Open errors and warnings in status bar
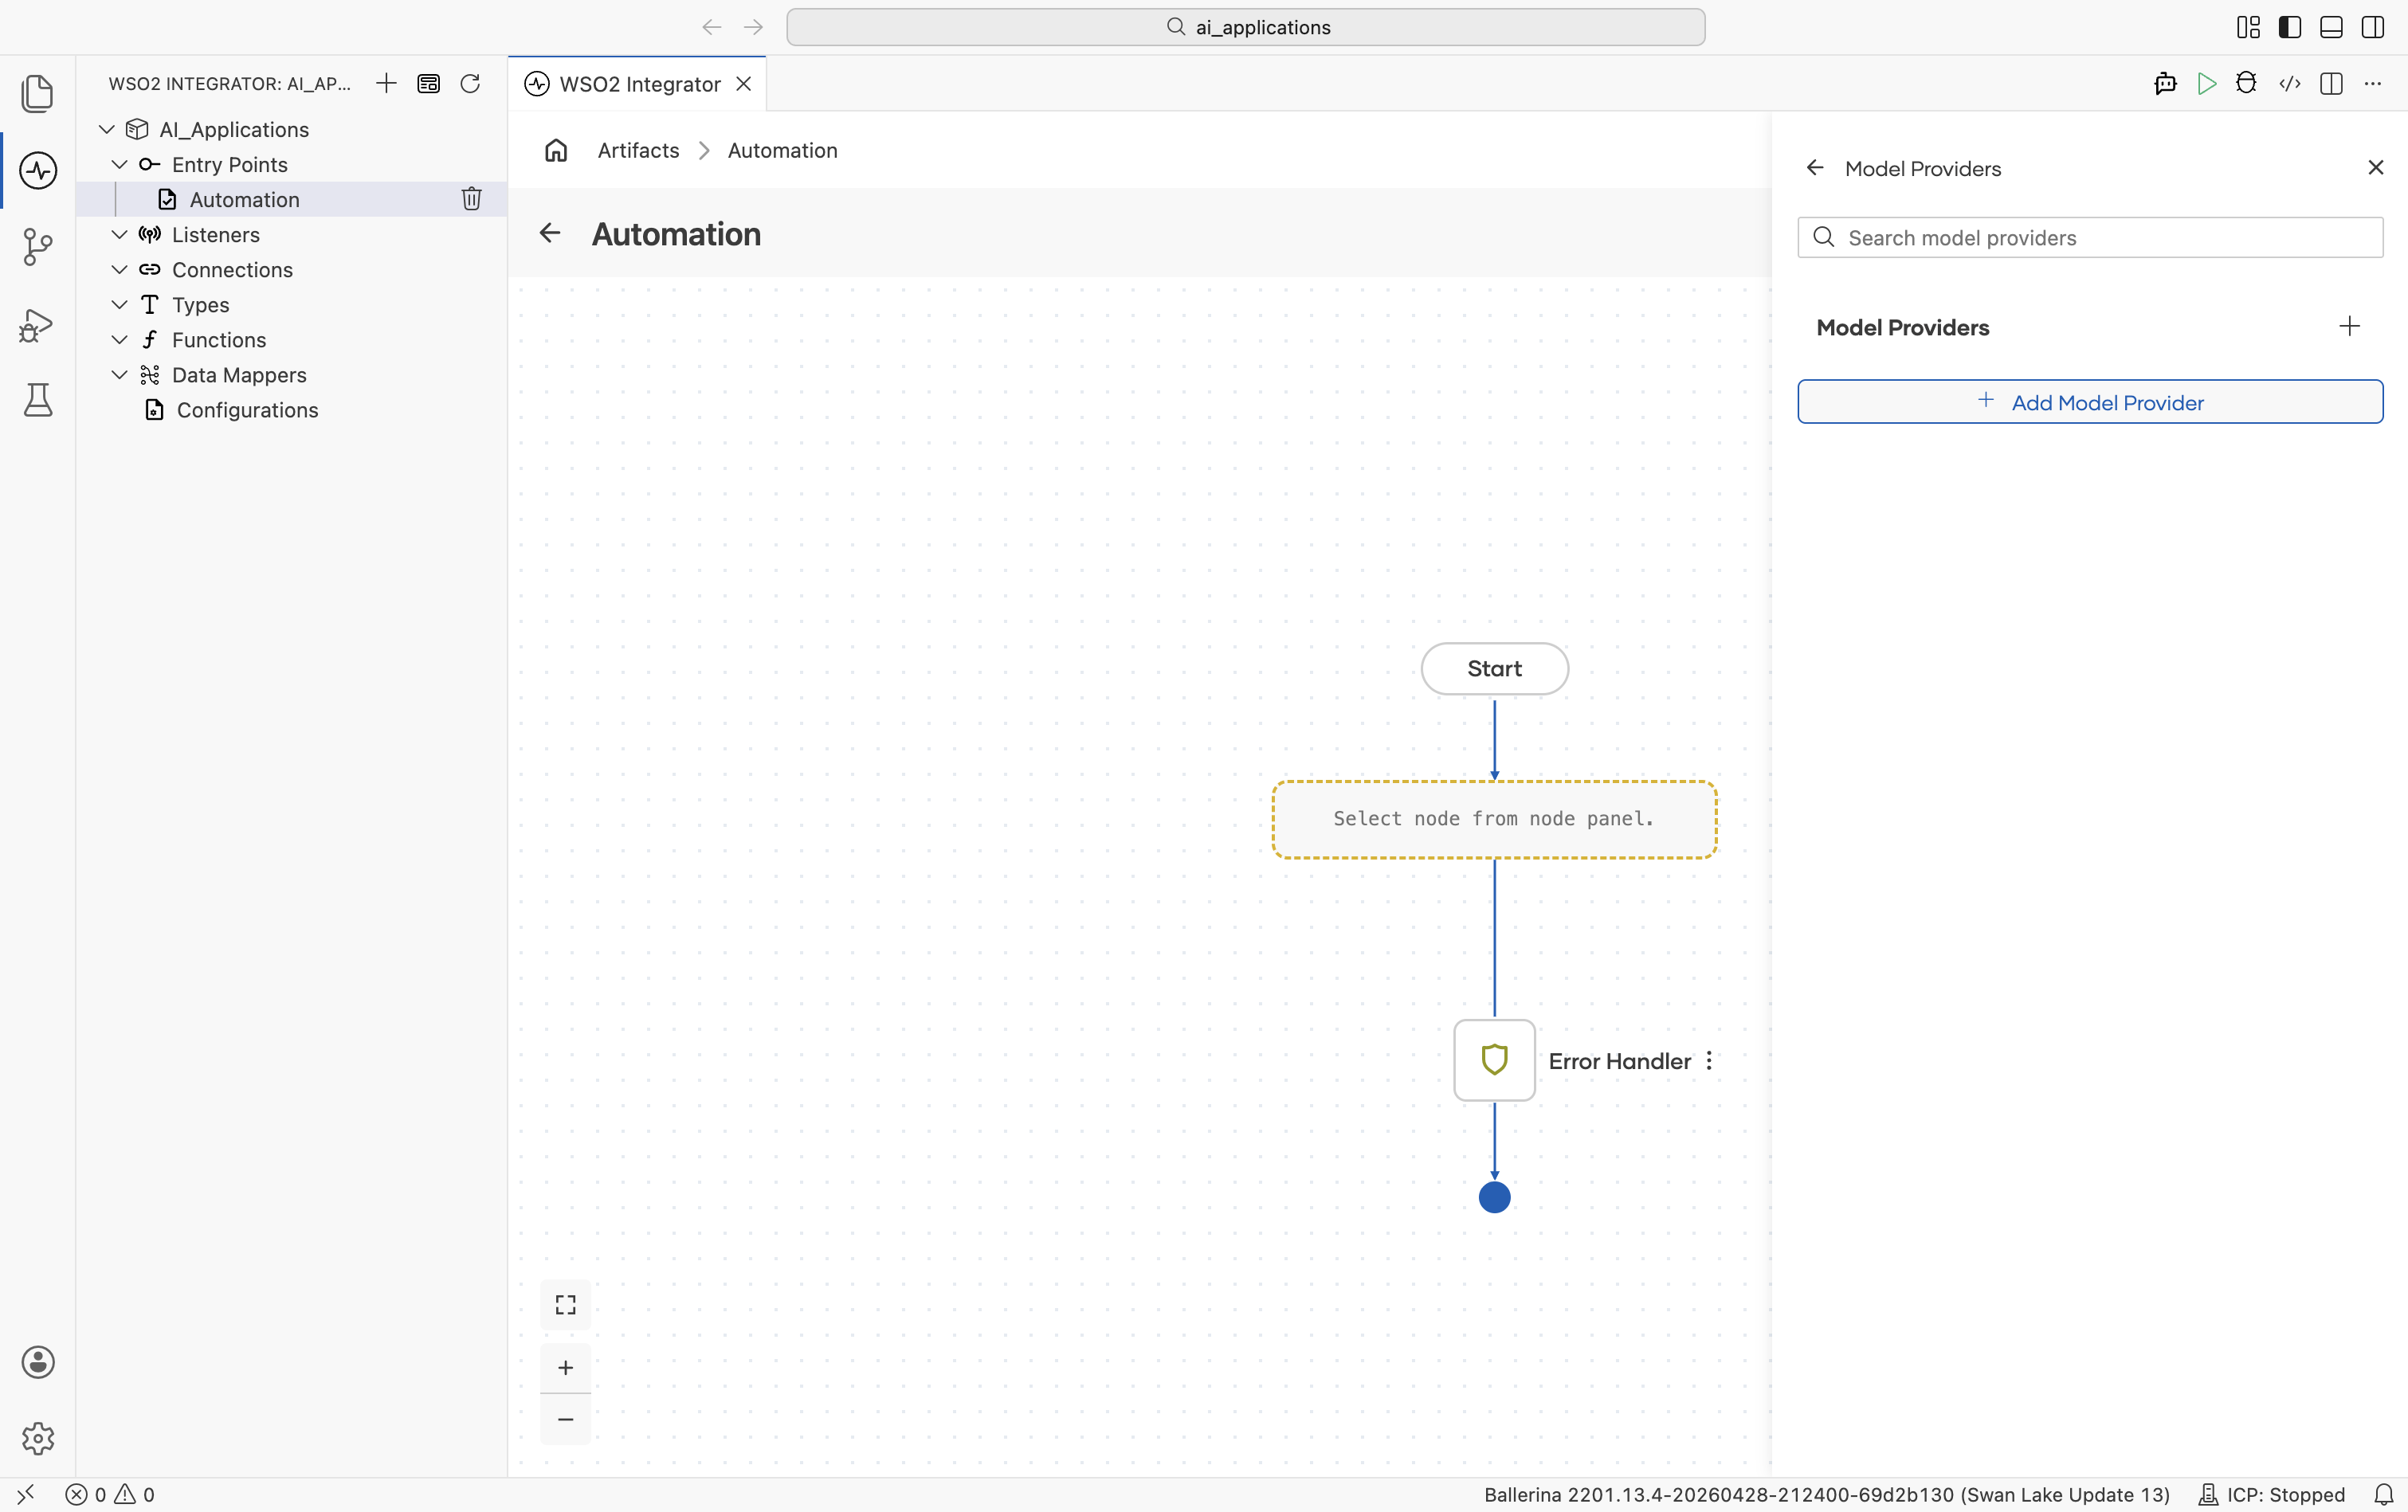Image resolution: width=2408 pixels, height=1512 pixels. 110,1494
